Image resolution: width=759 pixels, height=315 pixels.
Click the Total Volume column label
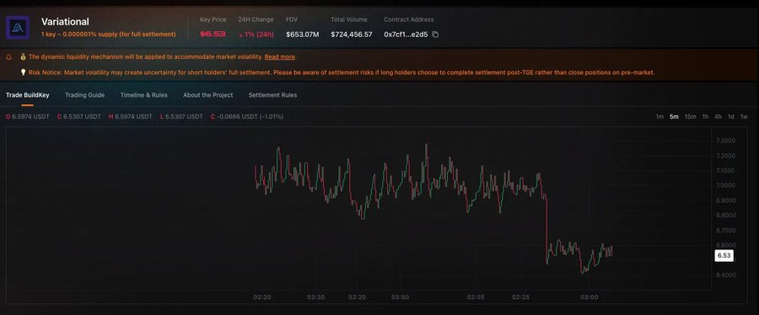pyautogui.click(x=349, y=20)
